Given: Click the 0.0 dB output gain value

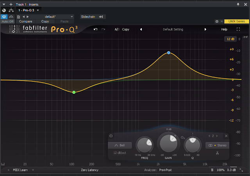Looking at the screenshot, I should pyautogui.click(x=232, y=170).
